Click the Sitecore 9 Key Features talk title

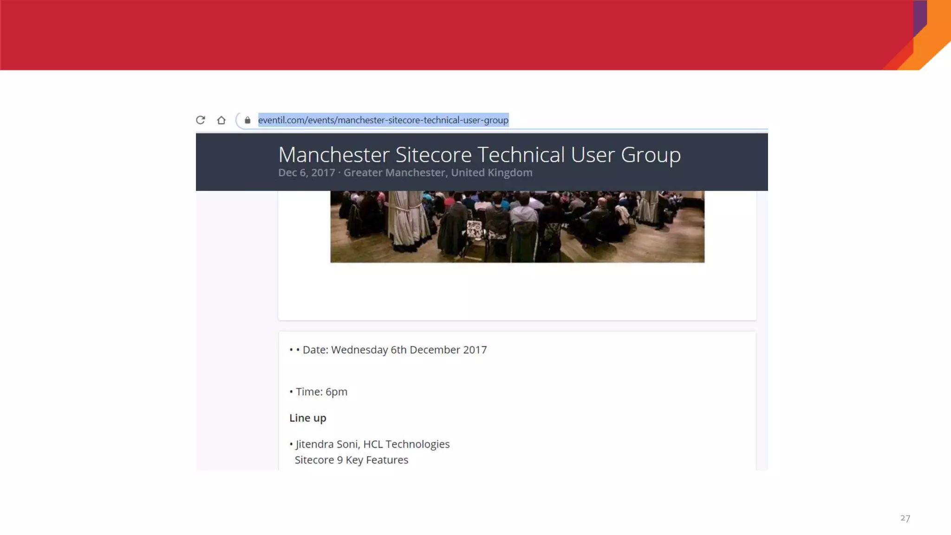click(x=351, y=460)
